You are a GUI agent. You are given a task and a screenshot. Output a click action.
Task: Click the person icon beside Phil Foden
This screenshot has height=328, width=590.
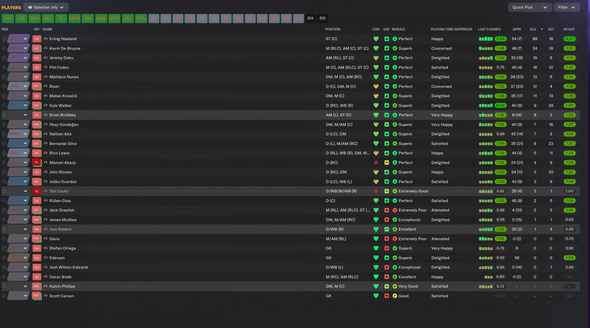46,67
